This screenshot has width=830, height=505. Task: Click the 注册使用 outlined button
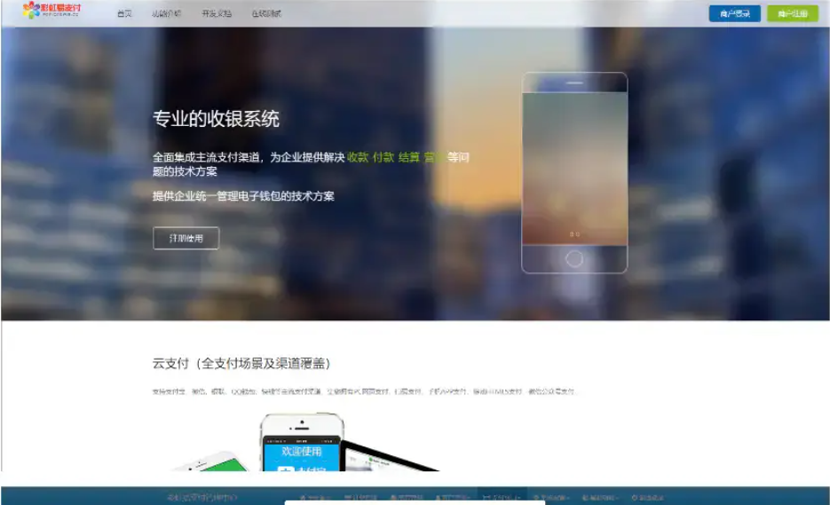[x=186, y=238]
